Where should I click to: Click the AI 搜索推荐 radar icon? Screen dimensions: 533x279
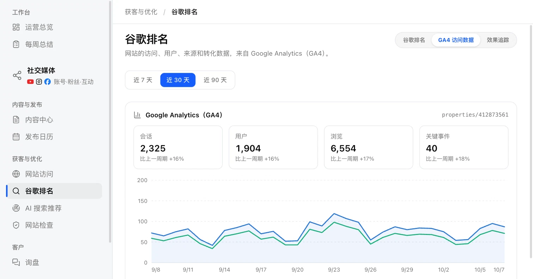[x=16, y=208]
